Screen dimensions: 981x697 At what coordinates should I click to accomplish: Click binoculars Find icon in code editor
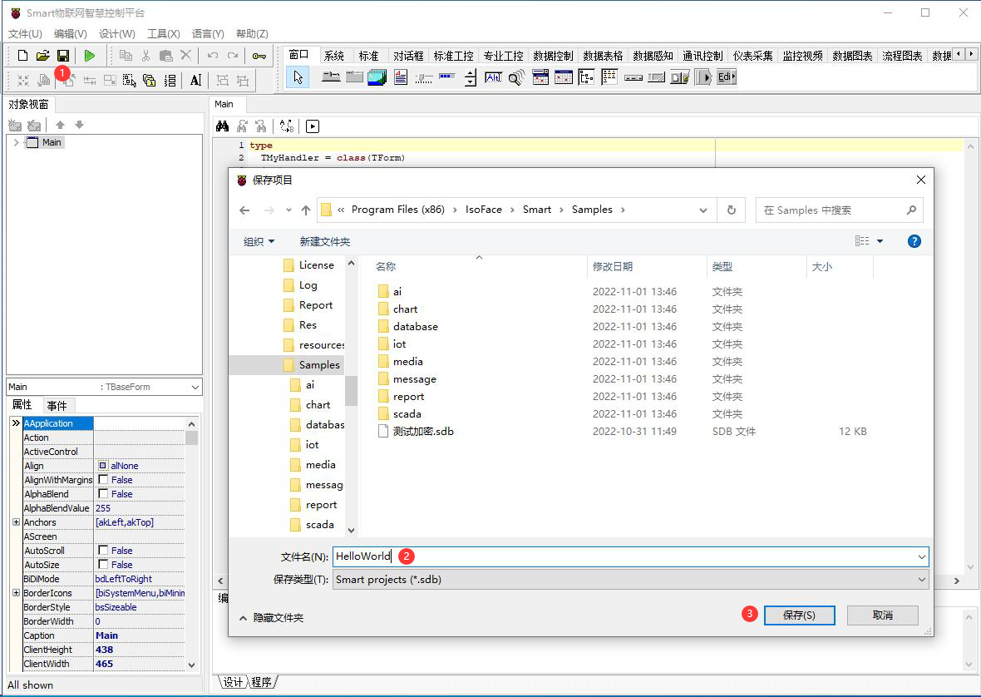(x=222, y=126)
